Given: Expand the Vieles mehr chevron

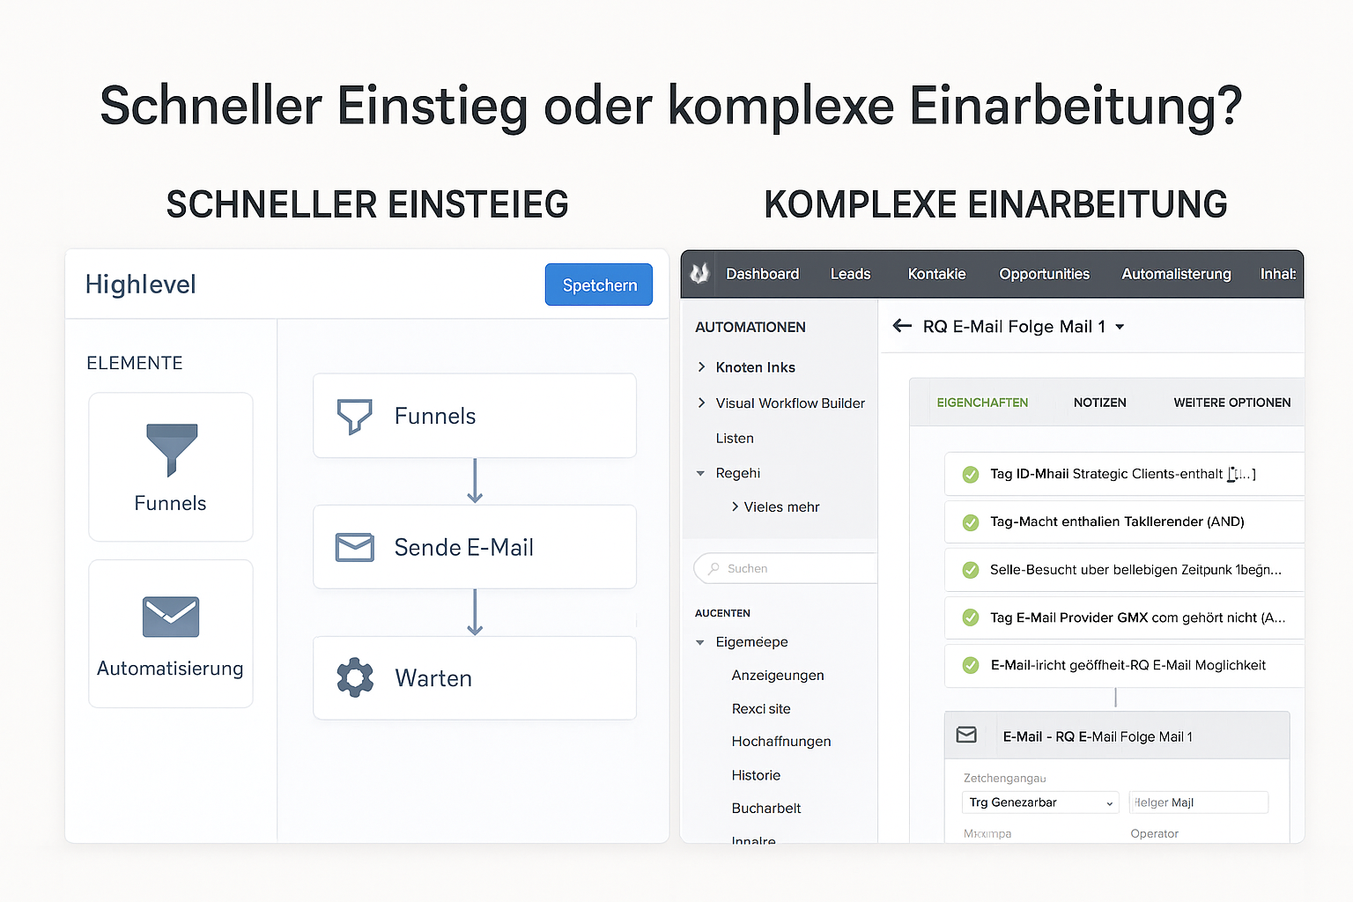Looking at the screenshot, I should tap(735, 506).
